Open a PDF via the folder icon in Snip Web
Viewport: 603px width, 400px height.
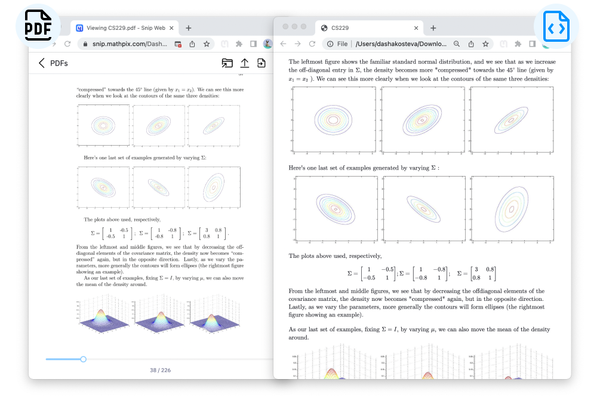tap(227, 63)
